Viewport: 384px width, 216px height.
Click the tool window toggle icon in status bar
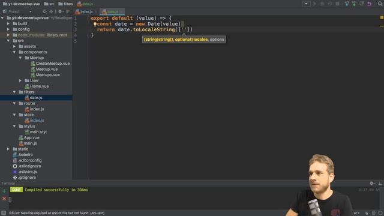pyautogui.click(x=4, y=213)
